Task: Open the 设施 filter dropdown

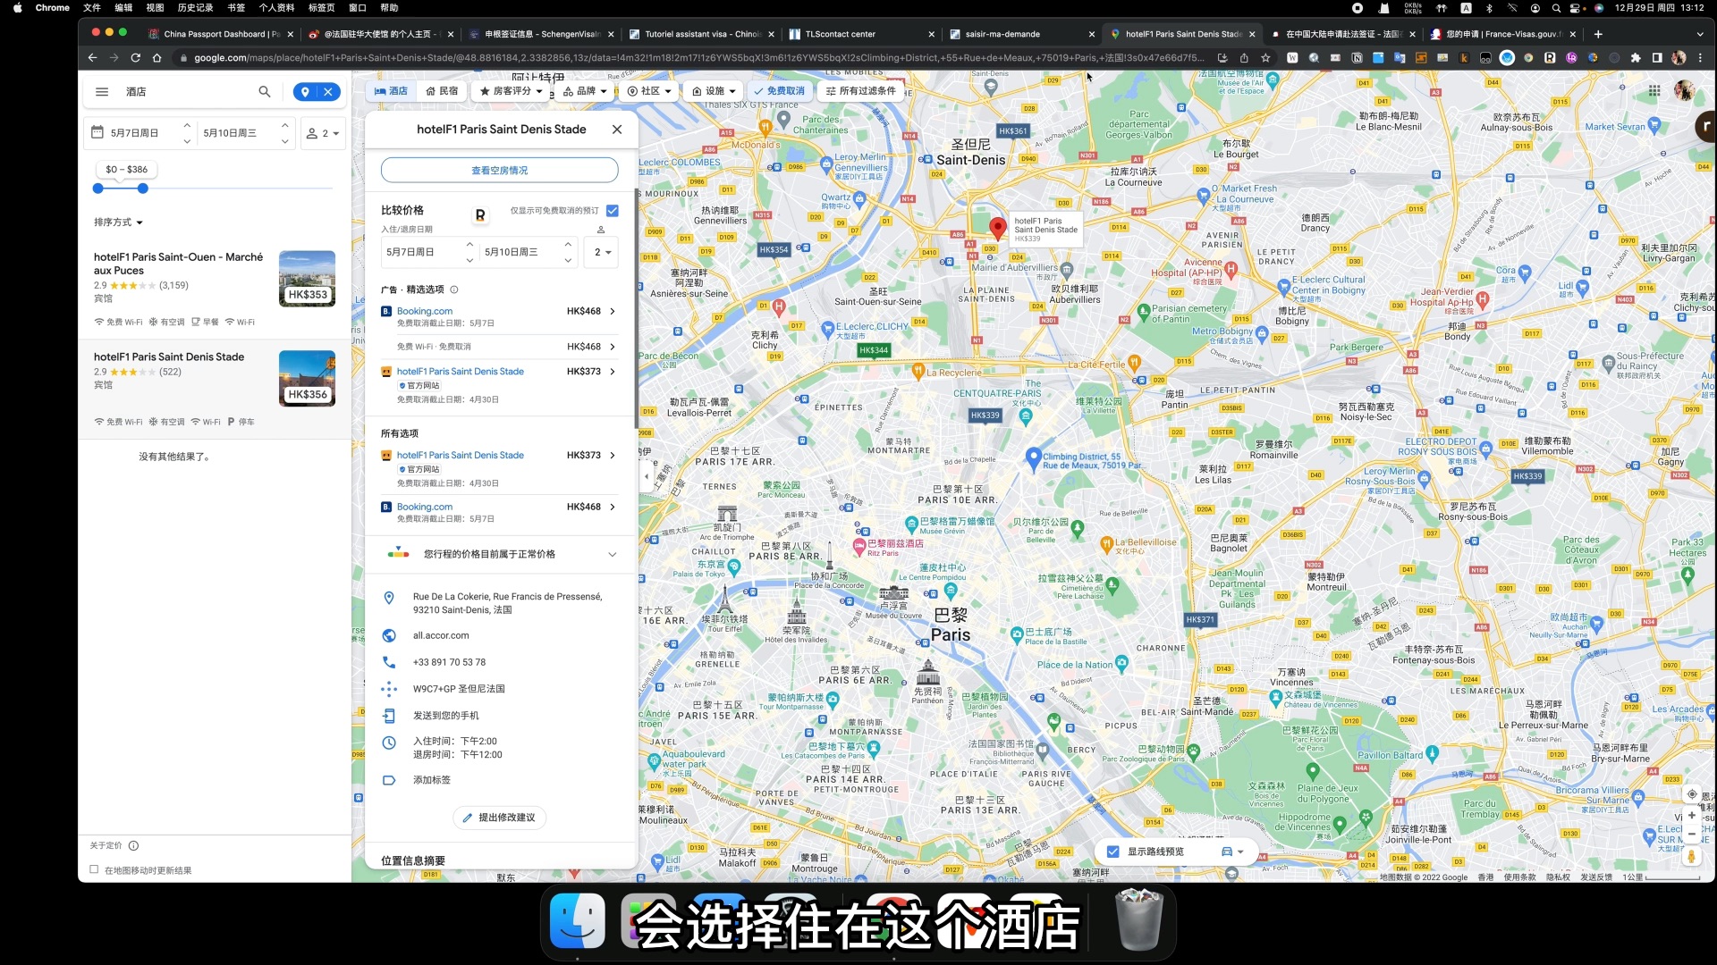Action: tap(715, 91)
